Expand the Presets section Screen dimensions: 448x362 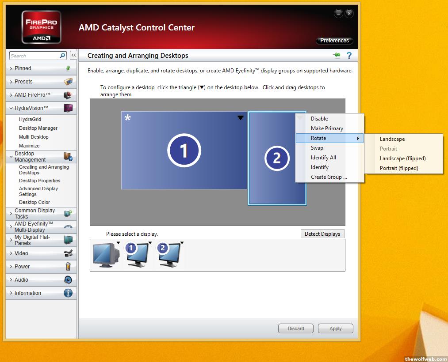click(23, 82)
